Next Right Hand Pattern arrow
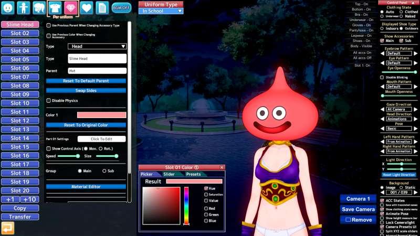420x236 pixels. point(415,152)
